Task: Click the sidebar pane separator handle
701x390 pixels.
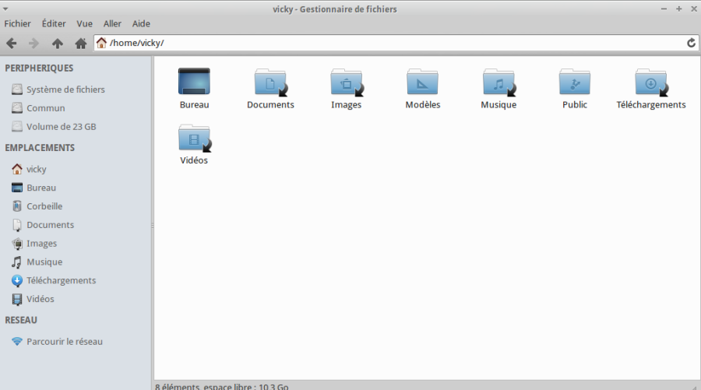Action: point(153,226)
